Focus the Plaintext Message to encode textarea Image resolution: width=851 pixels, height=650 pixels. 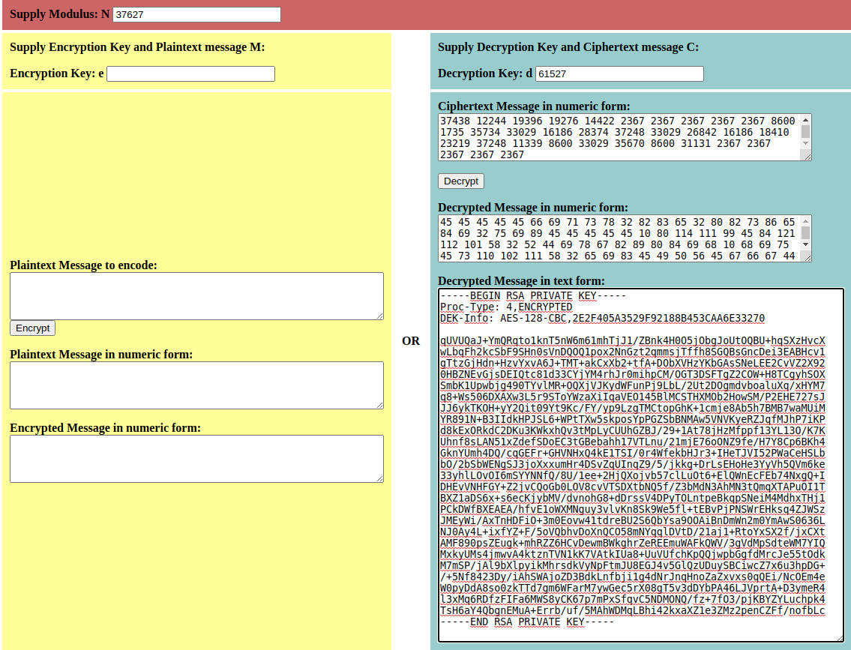196,296
